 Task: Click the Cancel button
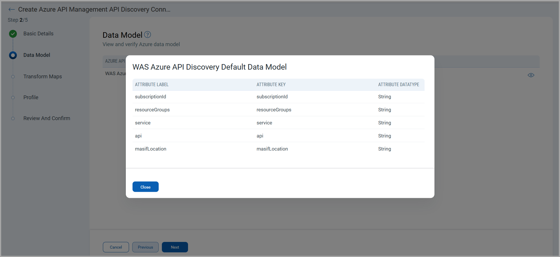pos(116,247)
